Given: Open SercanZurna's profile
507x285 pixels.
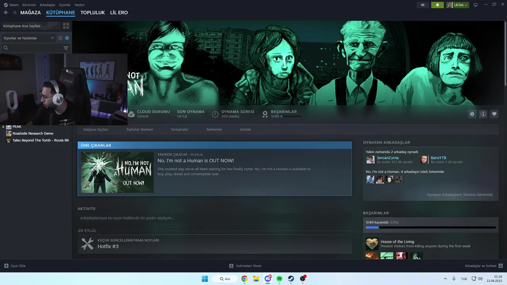Looking at the screenshot, I should (388, 158).
